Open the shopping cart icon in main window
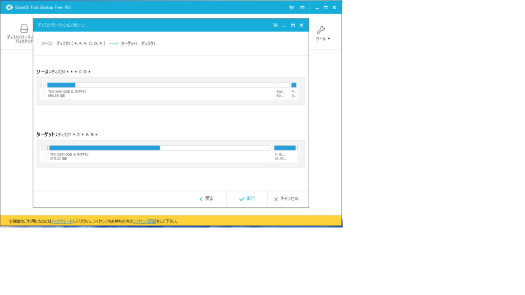Screen dimensions: 525x295 [291, 7]
